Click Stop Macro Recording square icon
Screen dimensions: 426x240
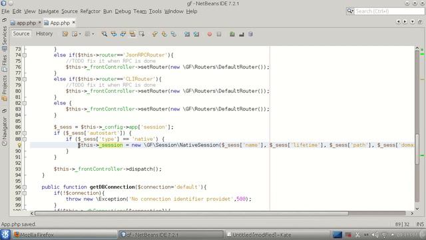tap(219, 34)
